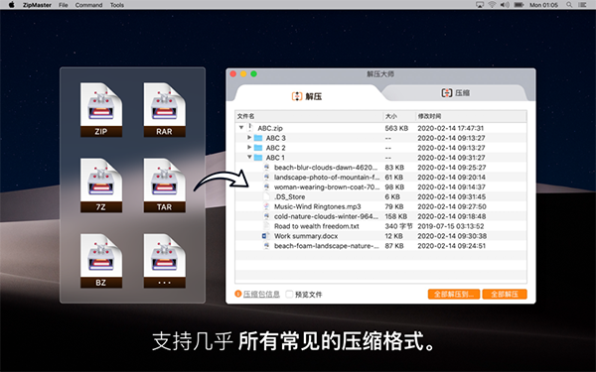Click the Wi-Fi status icon
The width and height of the screenshot is (596, 372).
(492, 5)
